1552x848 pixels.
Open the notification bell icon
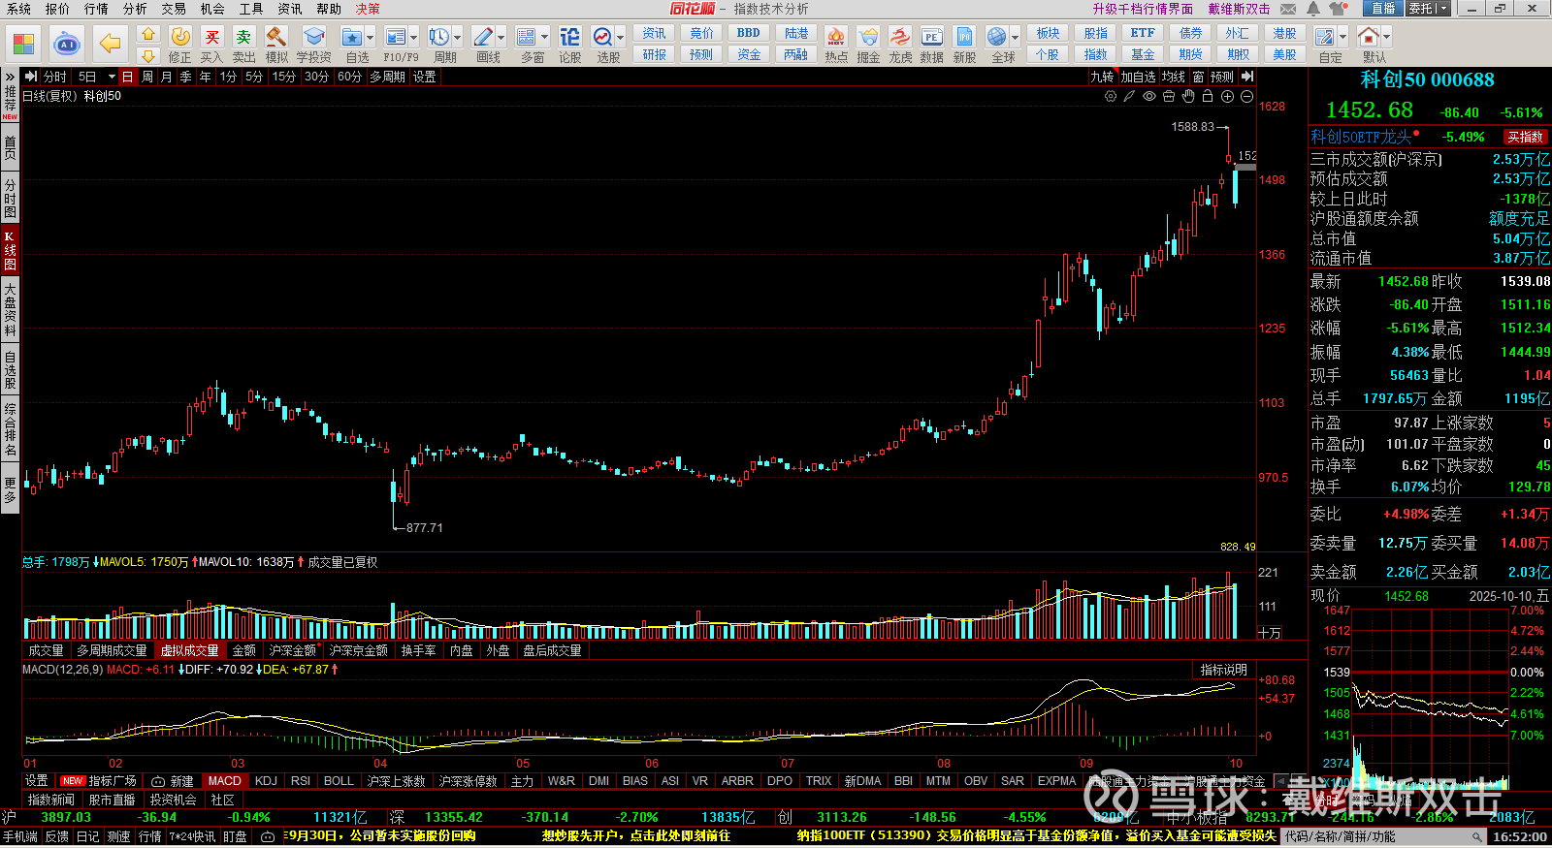click(1312, 9)
